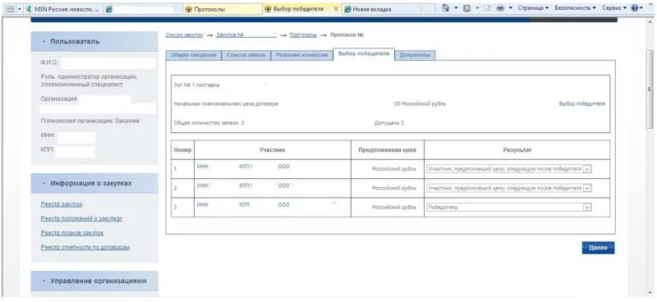Screen dimensions: 657x302
Task: Open the Print dropdown arrow
Action: [510, 8]
